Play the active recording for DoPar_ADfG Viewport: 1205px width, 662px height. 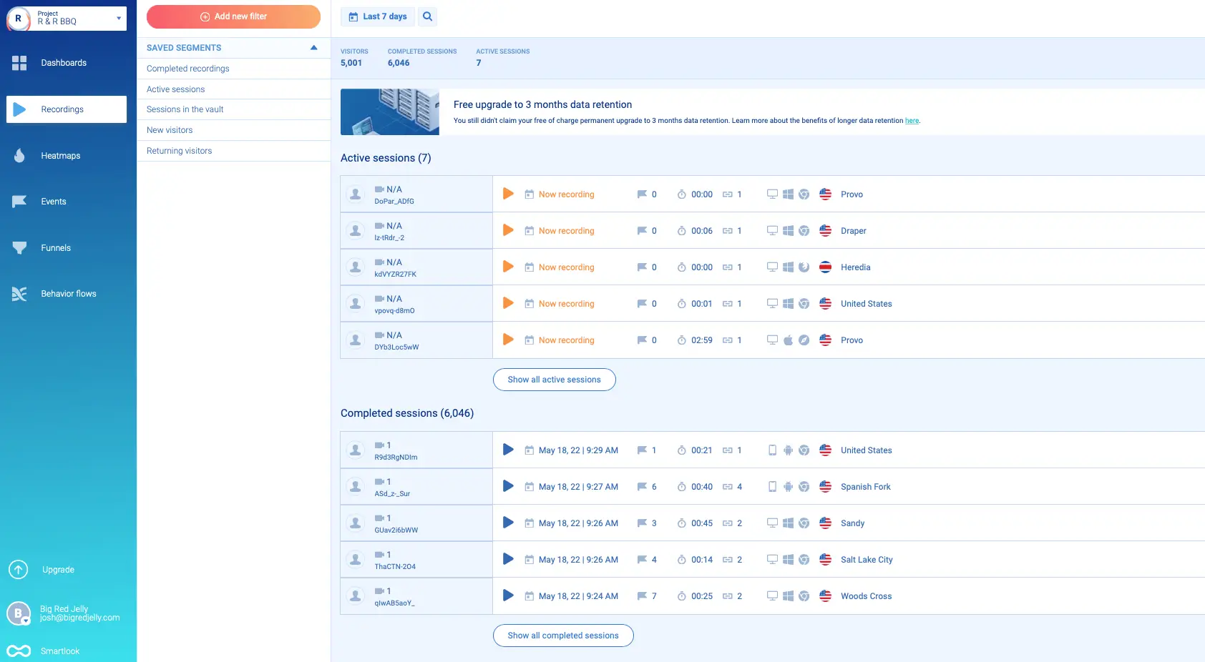[x=508, y=194]
